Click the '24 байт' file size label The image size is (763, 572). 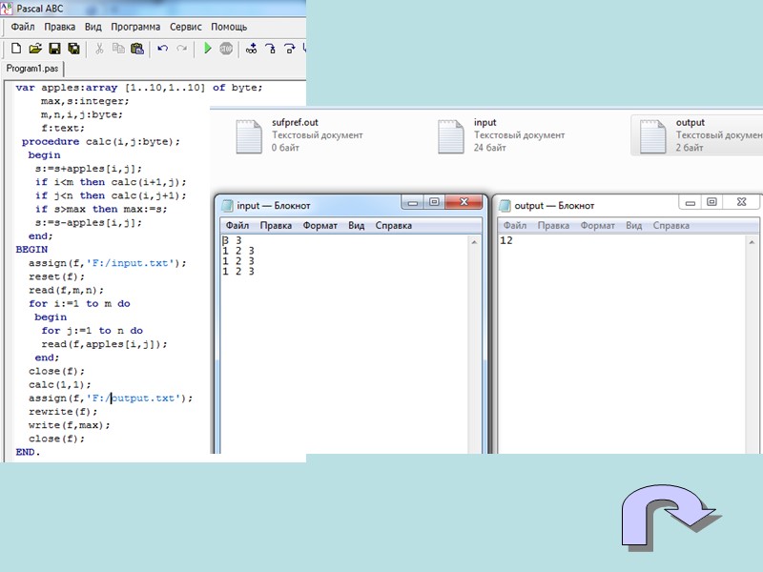point(489,148)
